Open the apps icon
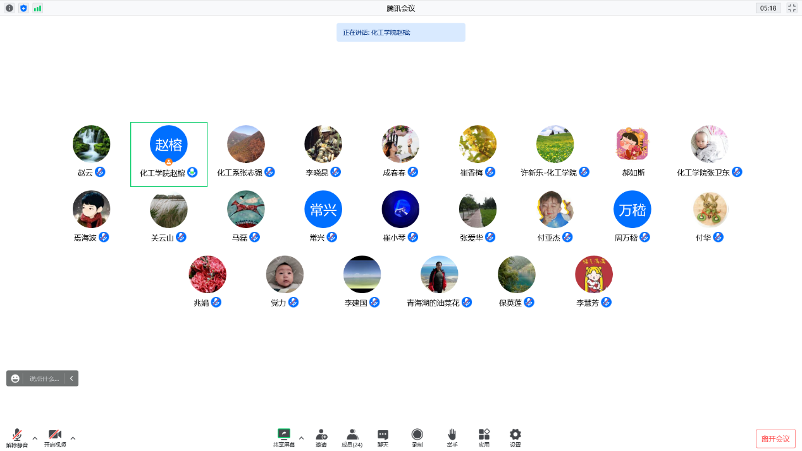Image resolution: width=802 pixels, height=451 pixels. 484,435
